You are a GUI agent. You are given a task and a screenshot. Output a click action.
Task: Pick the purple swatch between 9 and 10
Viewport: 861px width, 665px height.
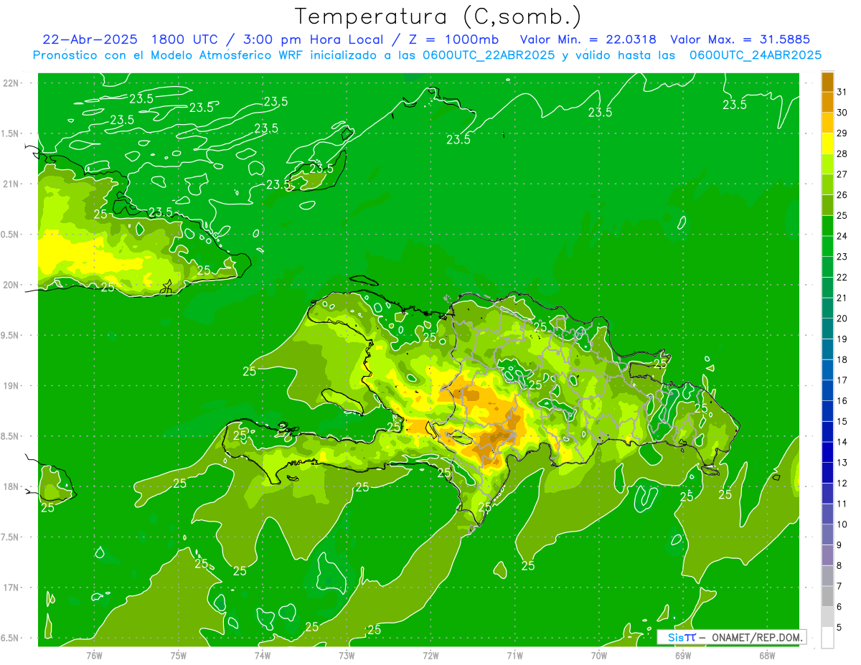pos(827,534)
